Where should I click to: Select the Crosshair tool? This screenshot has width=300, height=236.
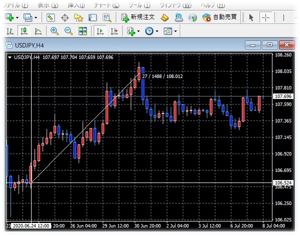[265, 17]
